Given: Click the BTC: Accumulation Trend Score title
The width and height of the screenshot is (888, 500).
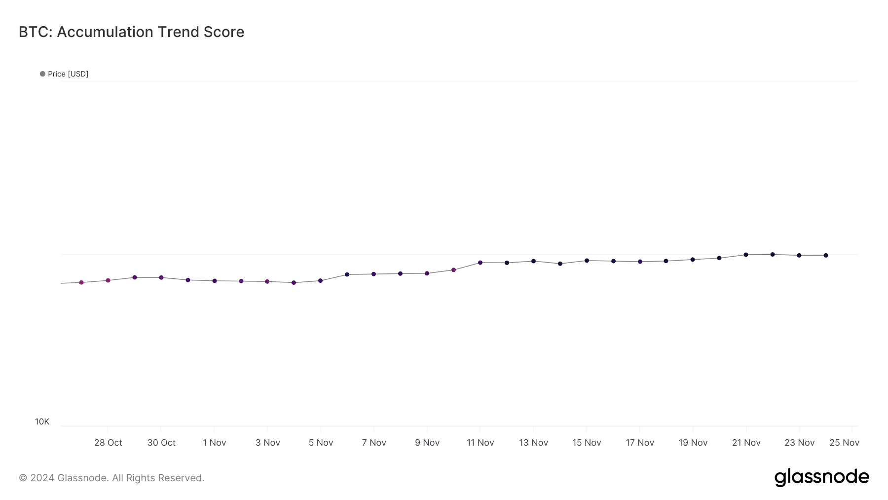Looking at the screenshot, I should [x=131, y=32].
